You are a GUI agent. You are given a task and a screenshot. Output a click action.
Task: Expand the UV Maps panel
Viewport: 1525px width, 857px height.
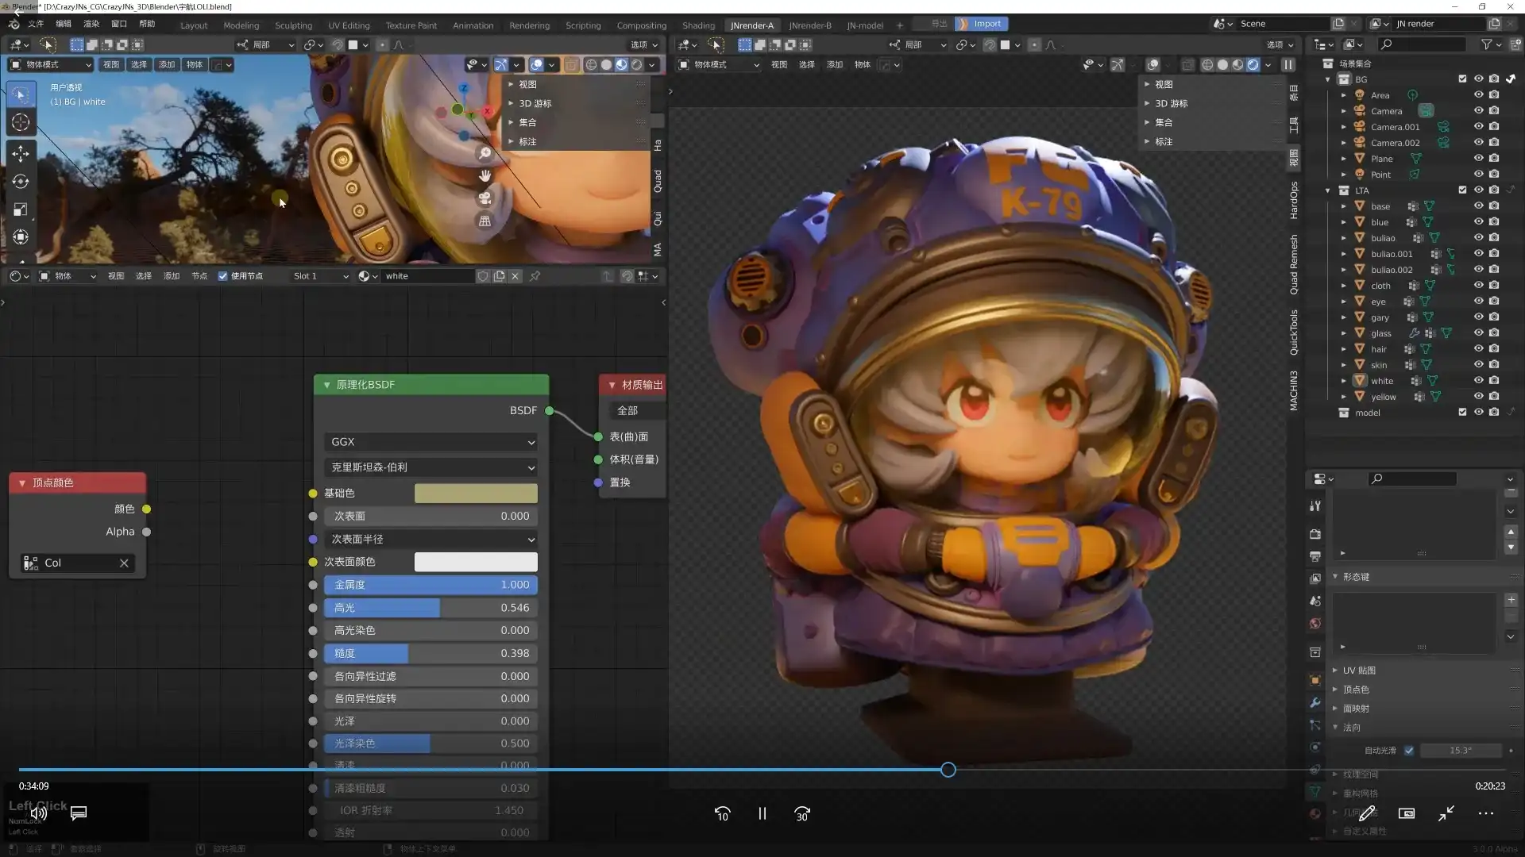pos(1359,671)
